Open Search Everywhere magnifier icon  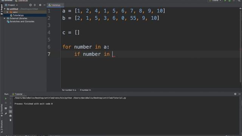point(239,1)
